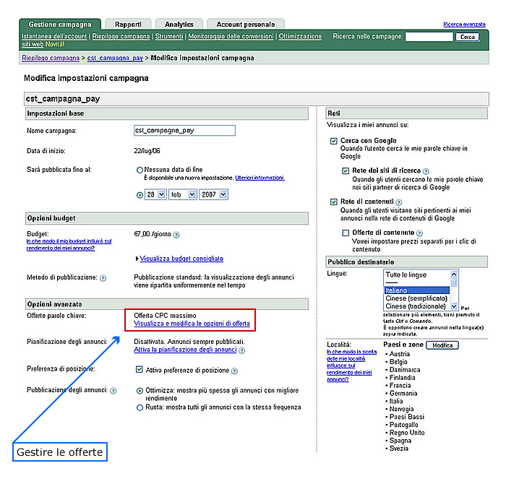This screenshot has width=506, height=484.
Task: Click Riepilogo campagna breadcrumb link
Action: (x=51, y=58)
